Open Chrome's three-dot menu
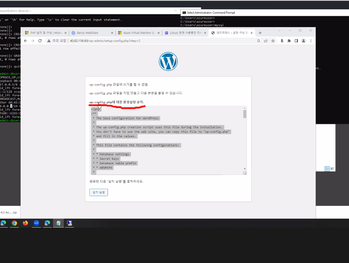This screenshot has height=263, width=349. pyautogui.click(x=311, y=41)
